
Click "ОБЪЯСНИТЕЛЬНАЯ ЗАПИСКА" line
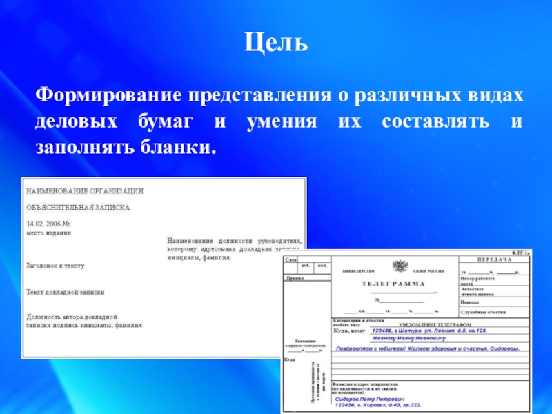pos(78,208)
